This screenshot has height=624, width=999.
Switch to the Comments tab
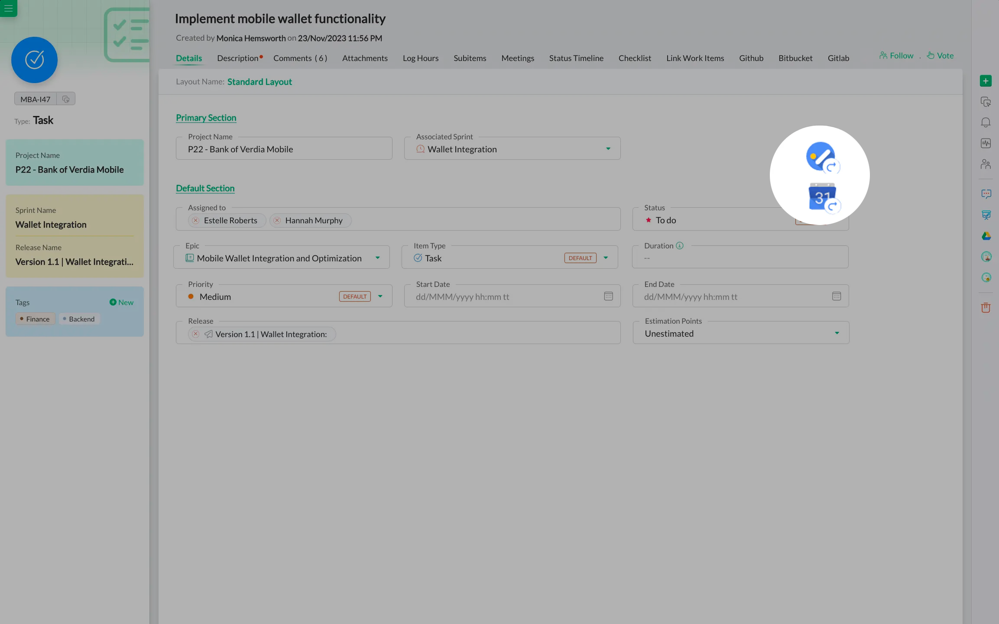[300, 58]
